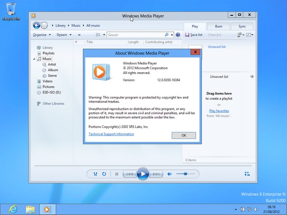
Task: Select Pictures in the navigation tree
Action: (48, 86)
